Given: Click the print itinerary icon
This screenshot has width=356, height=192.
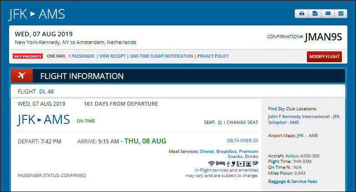Looking at the screenshot, I should 301,14.
